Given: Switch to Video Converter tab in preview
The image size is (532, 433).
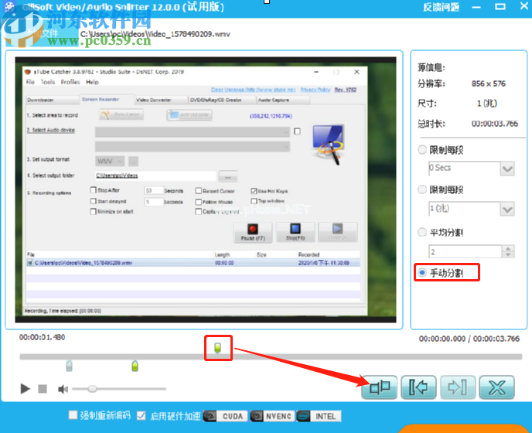Looking at the screenshot, I should pos(161,100).
